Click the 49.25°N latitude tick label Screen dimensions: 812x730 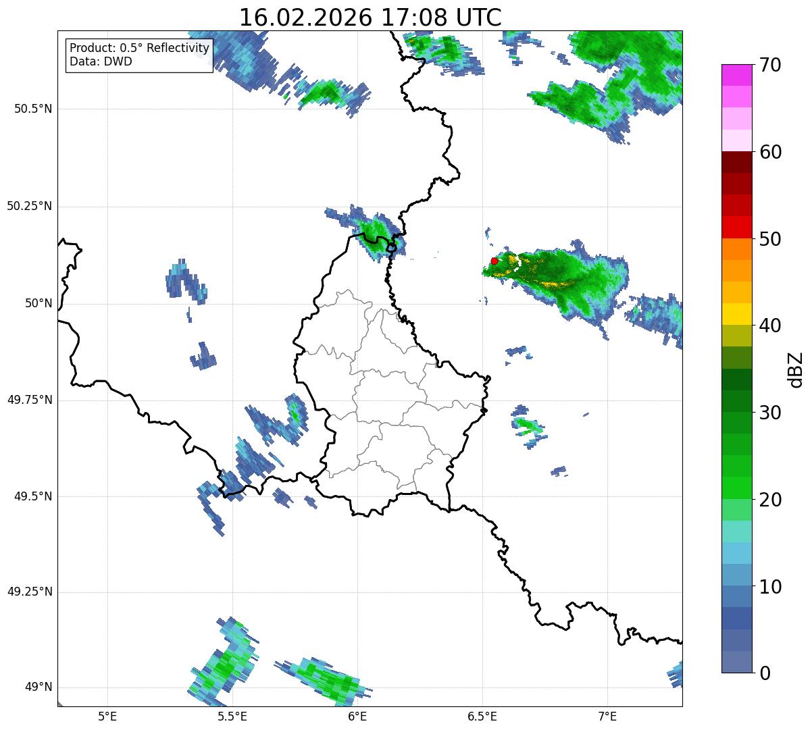point(30,592)
